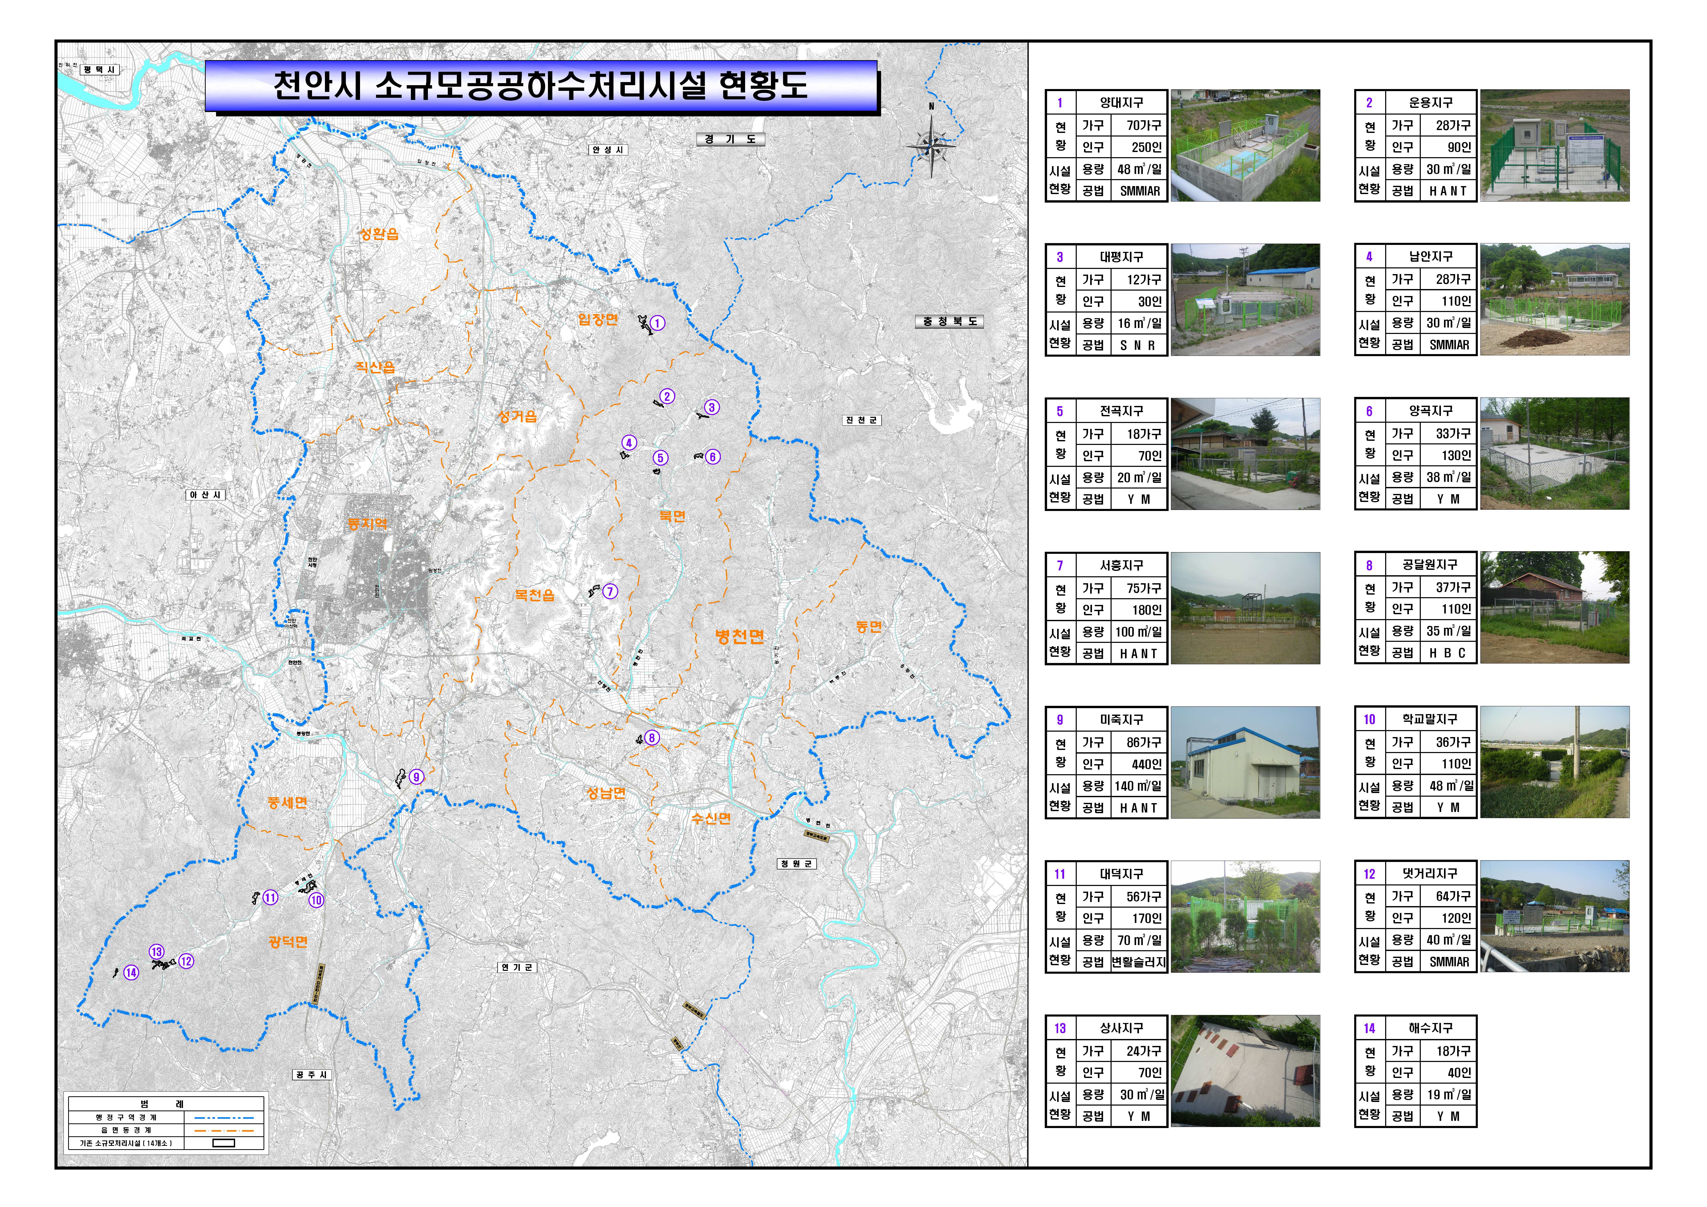Click the orange township boundary legend line
The image size is (1707, 1207).
[x=224, y=1130]
